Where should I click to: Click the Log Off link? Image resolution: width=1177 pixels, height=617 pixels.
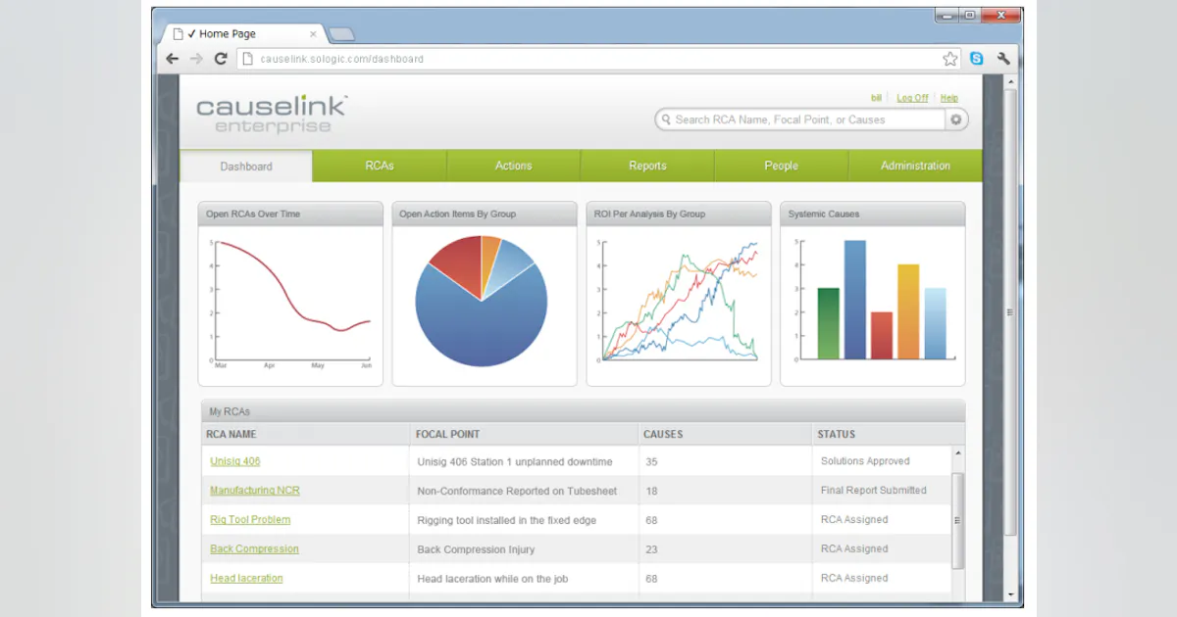click(912, 98)
